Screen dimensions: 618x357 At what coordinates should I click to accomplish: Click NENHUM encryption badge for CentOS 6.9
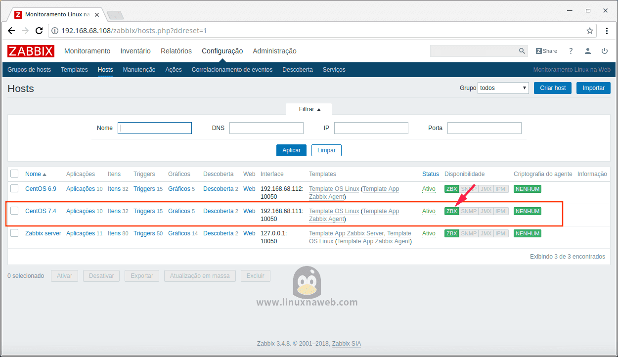[x=528, y=189]
